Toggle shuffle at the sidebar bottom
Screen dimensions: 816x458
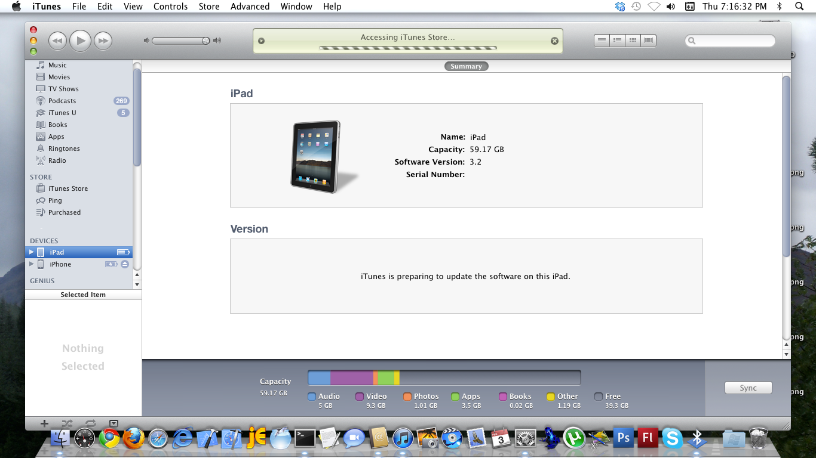[67, 423]
